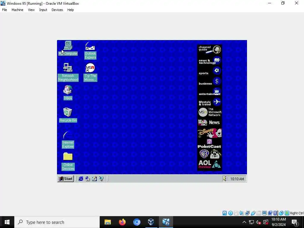Open the business channel
The image size is (304, 228).
click(x=210, y=82)
